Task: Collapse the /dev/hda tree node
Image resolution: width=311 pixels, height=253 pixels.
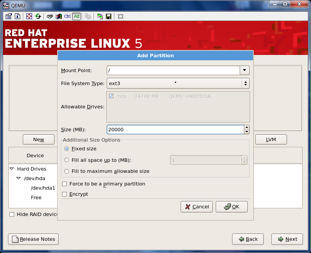Action: click(19, 178)
